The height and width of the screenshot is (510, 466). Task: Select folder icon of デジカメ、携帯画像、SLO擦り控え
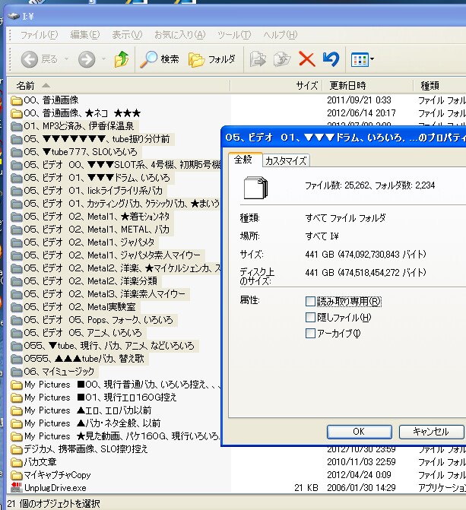16,449
